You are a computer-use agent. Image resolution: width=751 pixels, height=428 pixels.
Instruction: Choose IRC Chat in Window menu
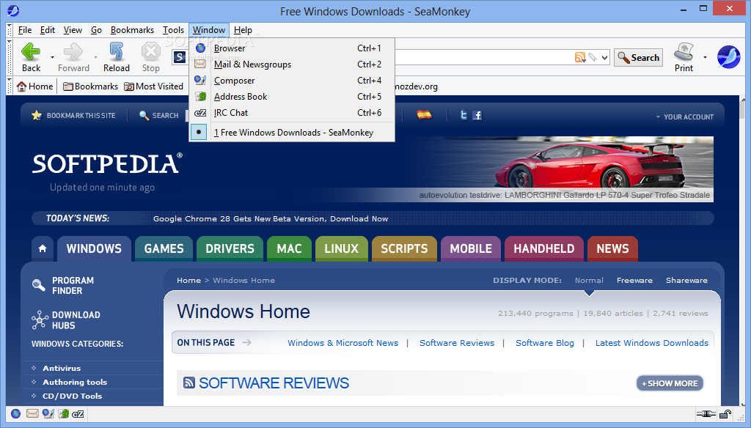pyautogui.click(x=292, y=113)
